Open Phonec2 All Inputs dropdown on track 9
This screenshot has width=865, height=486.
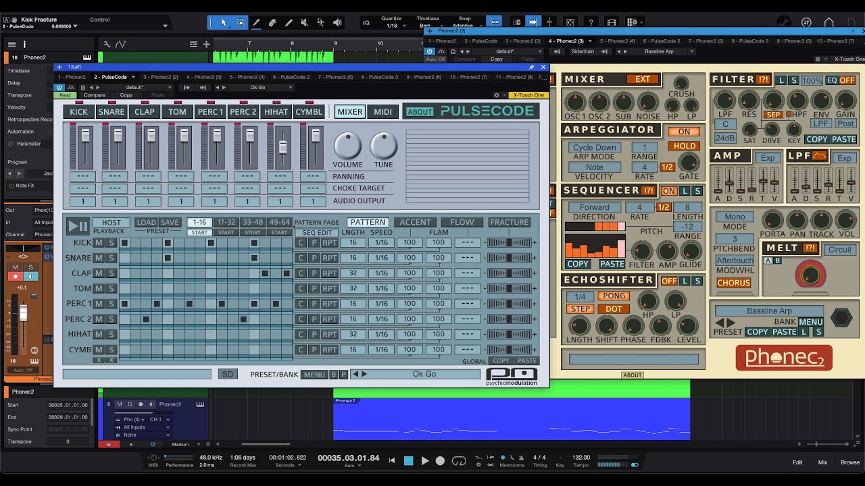[145, 427]
